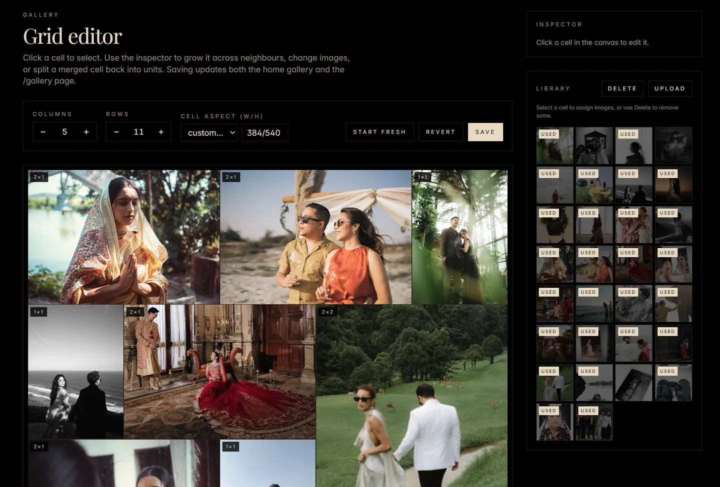Choose library thumbnail of couple under an umbrella by arches
The image size is (720, 487).
(673, 383)
